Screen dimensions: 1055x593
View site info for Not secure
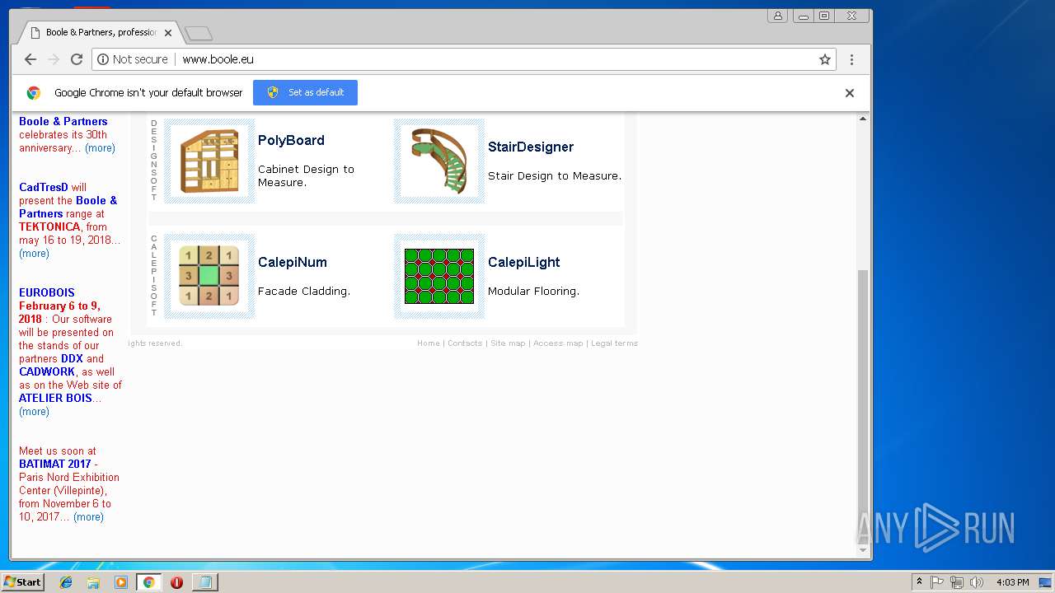[132, 59]
